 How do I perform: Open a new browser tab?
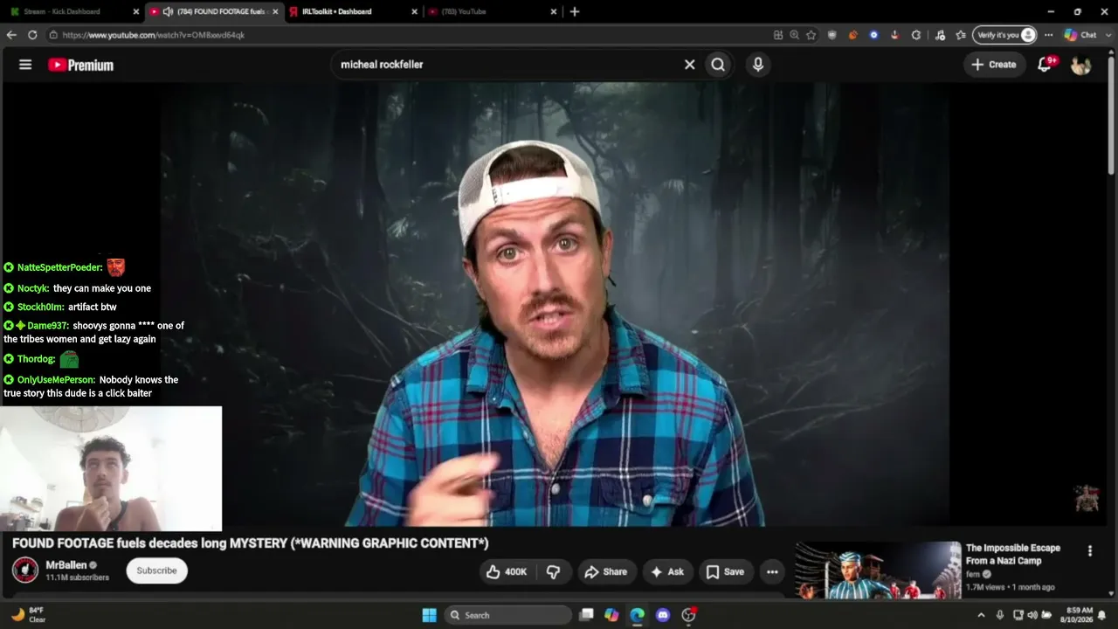pos(575,11)
